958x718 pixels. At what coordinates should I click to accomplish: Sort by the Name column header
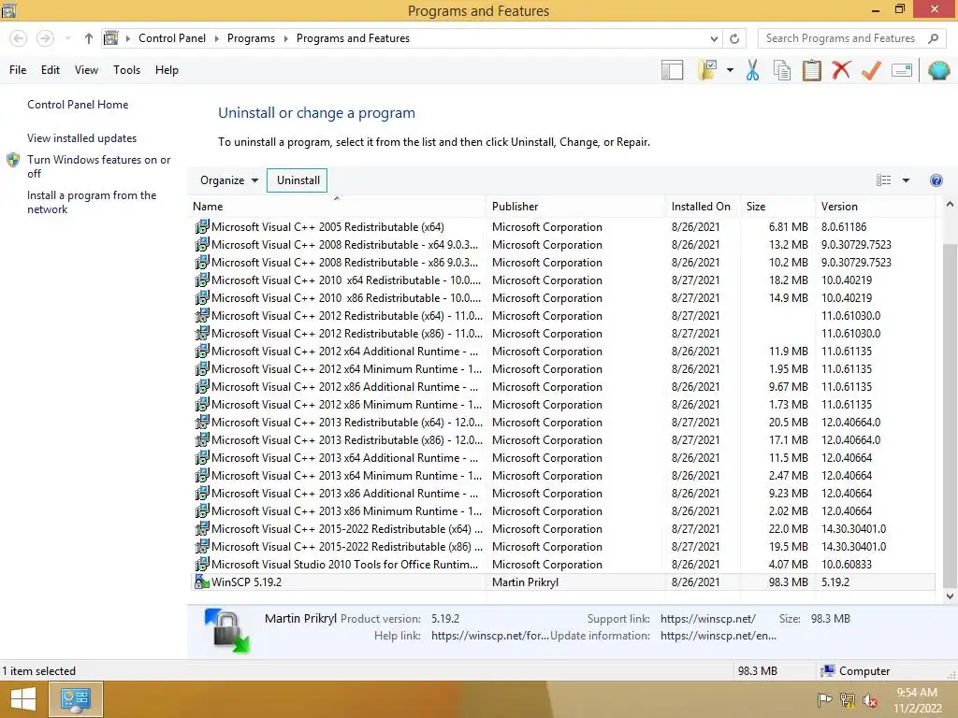pos(336,207)
